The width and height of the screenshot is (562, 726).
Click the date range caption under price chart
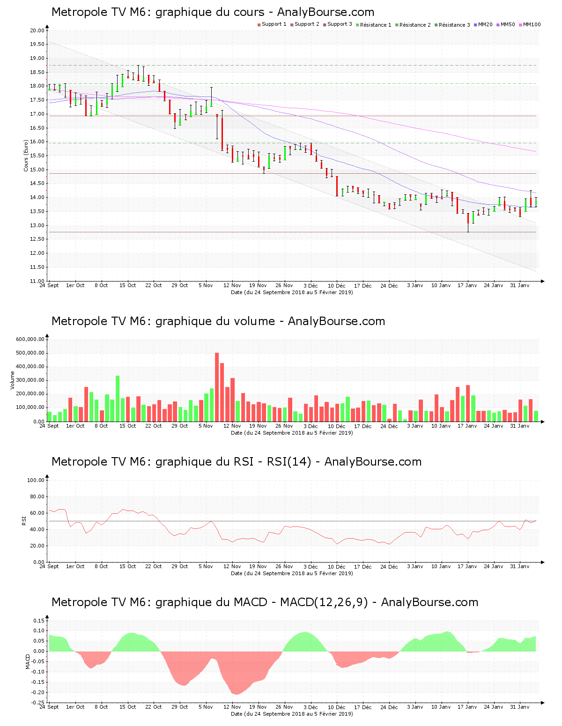tap(292, 292)
